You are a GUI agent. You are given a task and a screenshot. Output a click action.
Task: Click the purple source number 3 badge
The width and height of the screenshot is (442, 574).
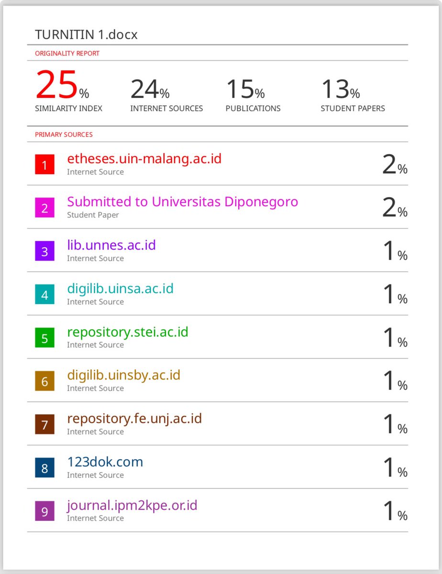44,252
